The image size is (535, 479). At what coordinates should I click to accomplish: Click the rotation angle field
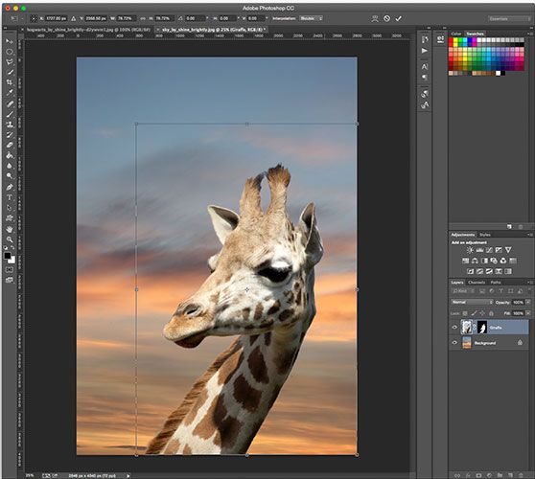[196, 18]
